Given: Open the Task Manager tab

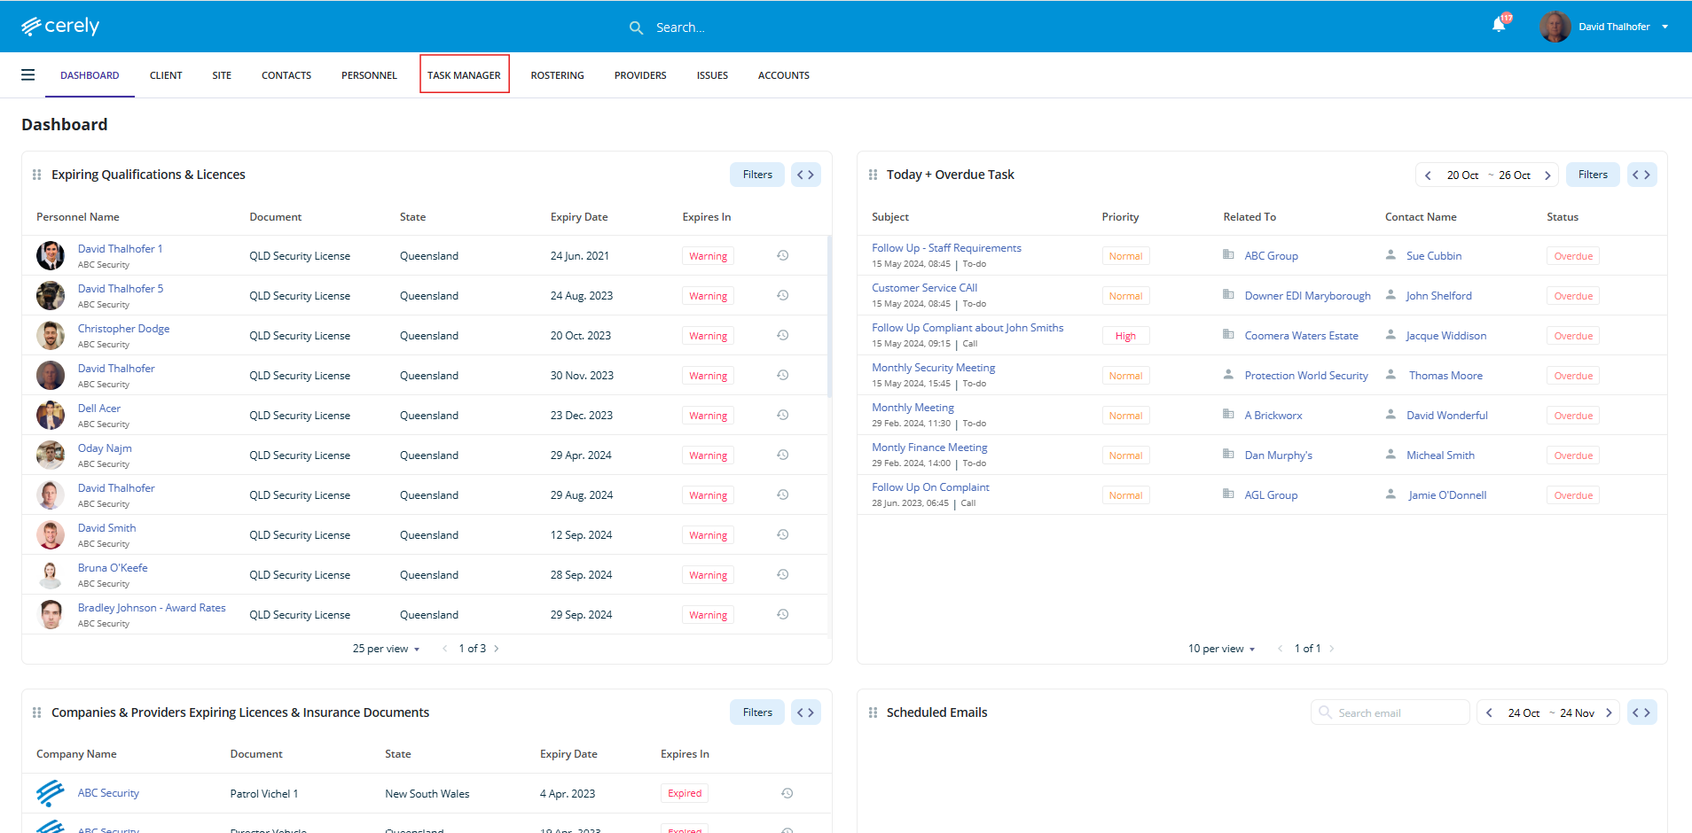Looking at the screenshot, I should click(464, 75).
